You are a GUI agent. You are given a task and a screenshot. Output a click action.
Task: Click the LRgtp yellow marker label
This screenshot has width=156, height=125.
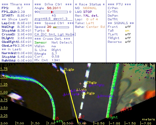coord(90,93)
